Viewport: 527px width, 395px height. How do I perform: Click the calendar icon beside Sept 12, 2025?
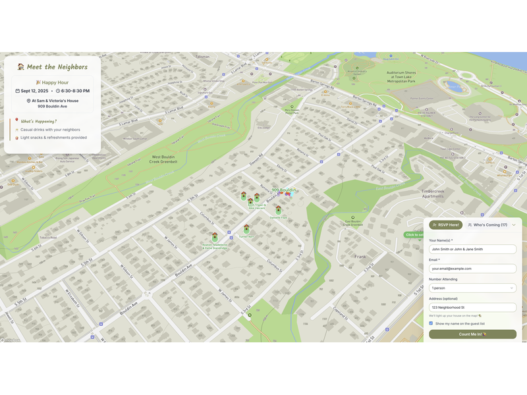coord(17,91)
